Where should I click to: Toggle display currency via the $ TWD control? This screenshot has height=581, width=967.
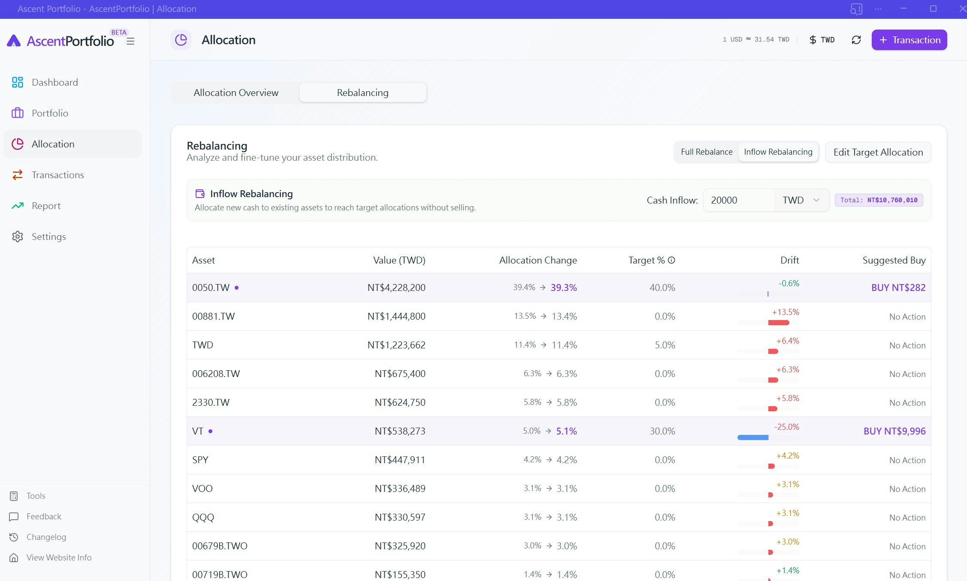(x=821, y=39)
